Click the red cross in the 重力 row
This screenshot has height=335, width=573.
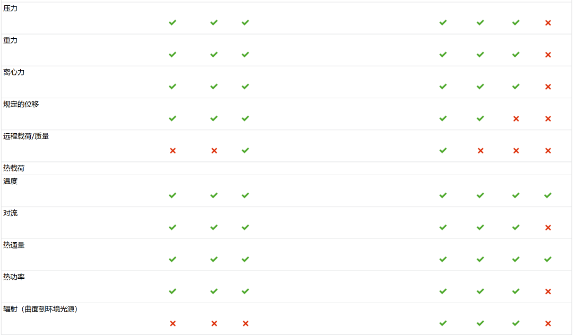point(548,55)
